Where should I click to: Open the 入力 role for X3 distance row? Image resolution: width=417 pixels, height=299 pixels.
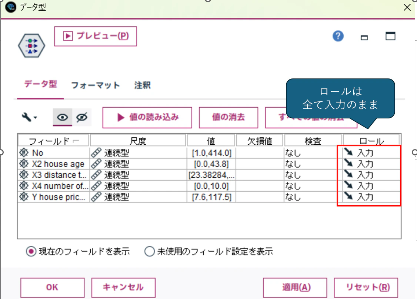point(371,175)
